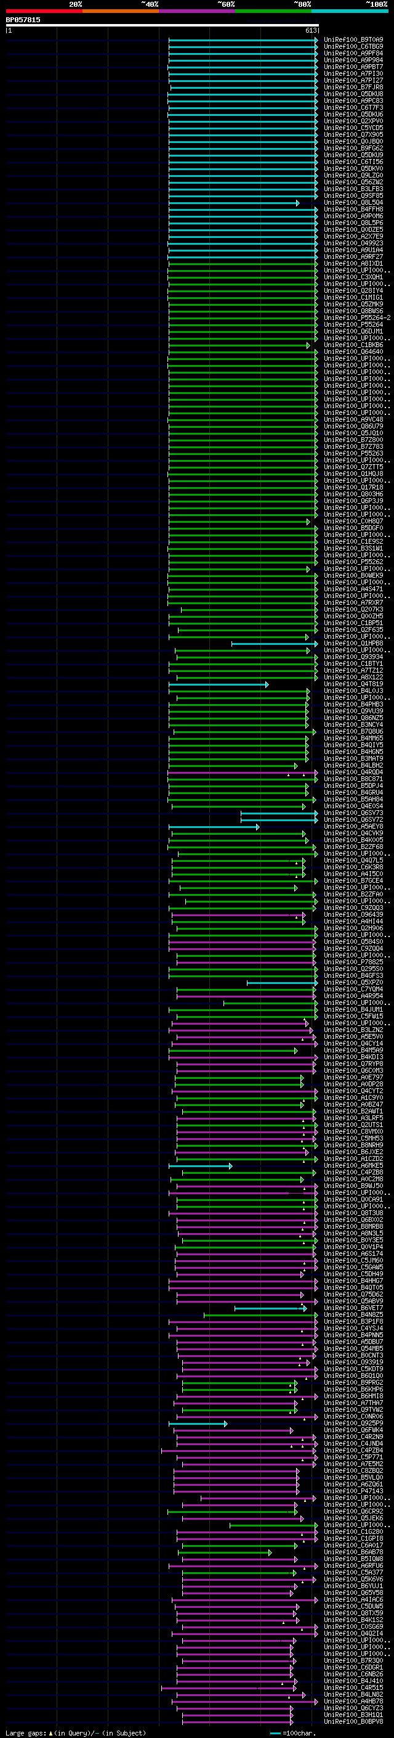The height and width of the screenshot is (1738, 394).
Task: Click hit label UniRef100_Q925P9
Action: (353, 1423)
